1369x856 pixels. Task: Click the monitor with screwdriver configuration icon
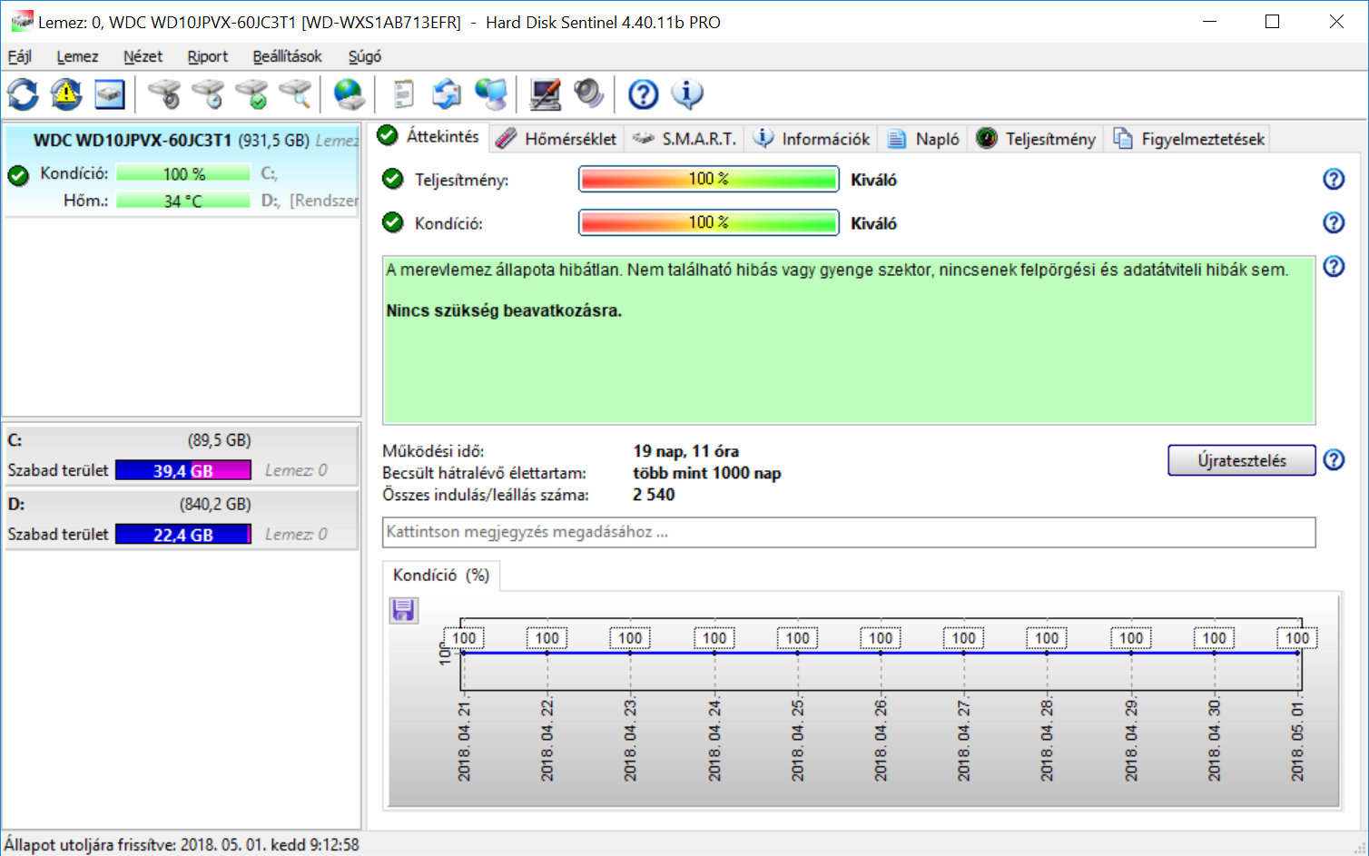click(546, 93)
